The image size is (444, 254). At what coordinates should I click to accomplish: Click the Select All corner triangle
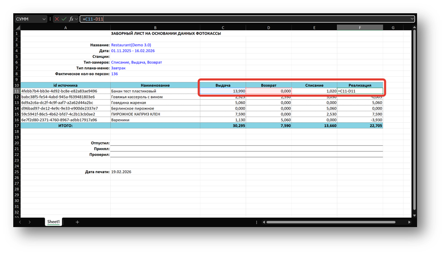point(17,27)
